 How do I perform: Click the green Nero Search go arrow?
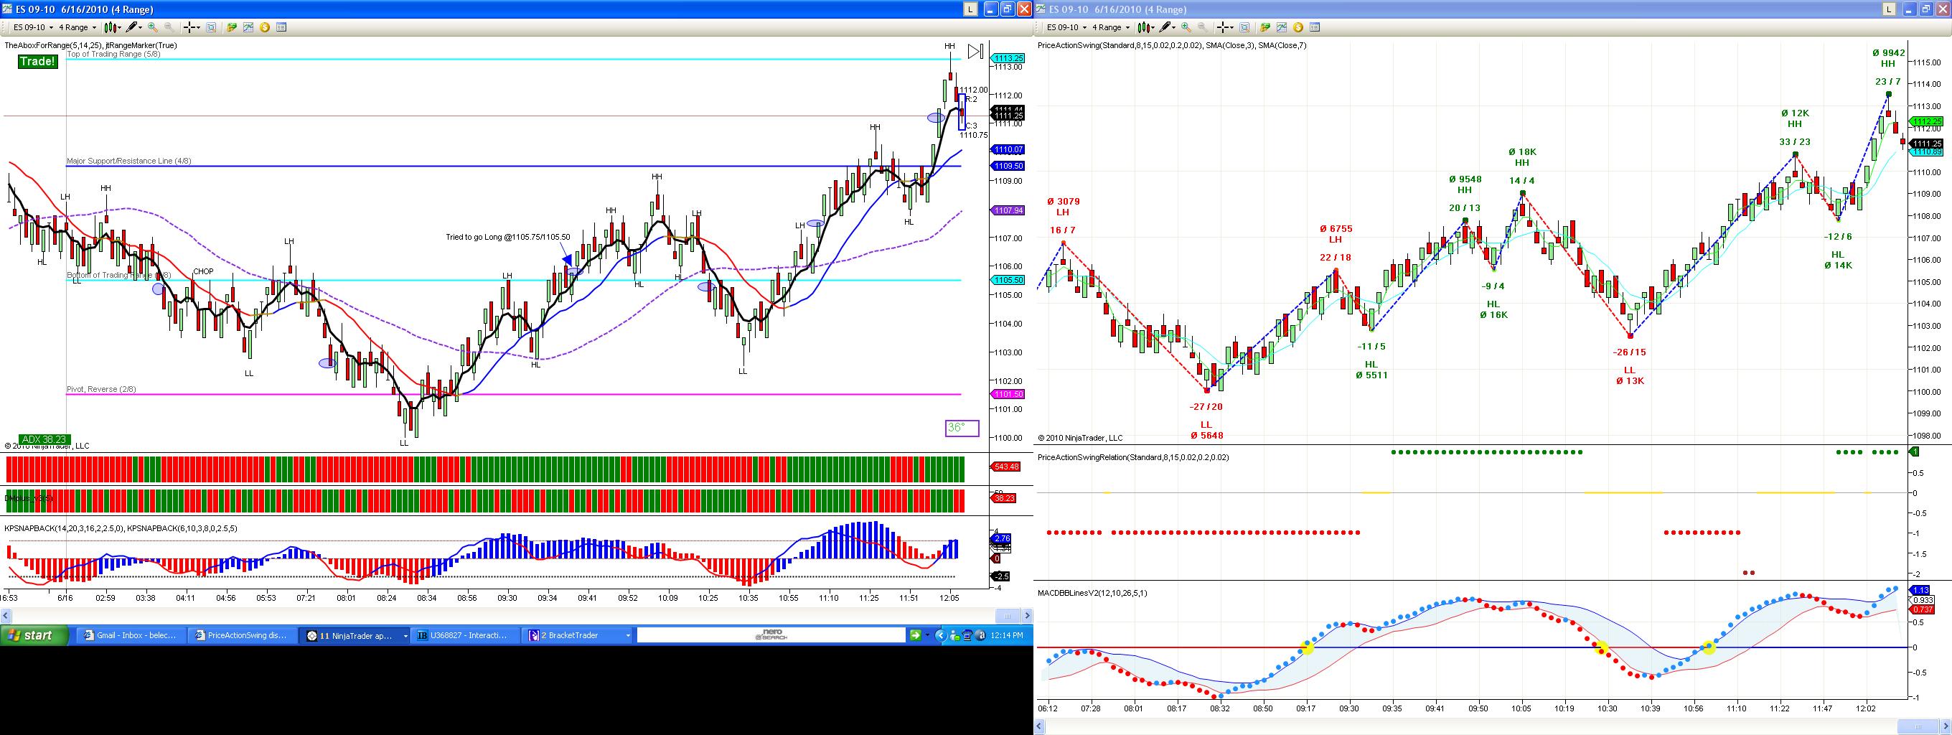click(916, 636)
